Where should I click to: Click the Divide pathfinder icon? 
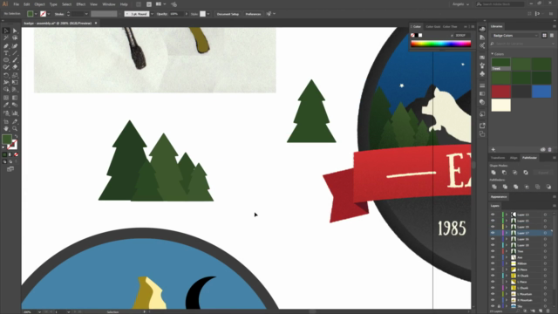[494, 187]
